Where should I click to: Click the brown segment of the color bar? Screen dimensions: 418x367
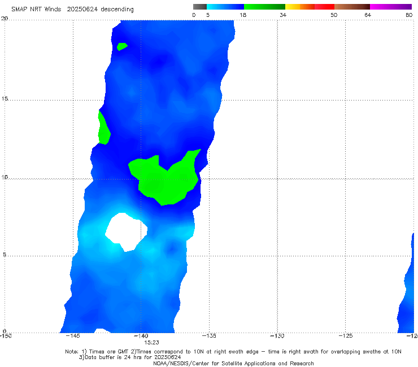tap(352, 7)
